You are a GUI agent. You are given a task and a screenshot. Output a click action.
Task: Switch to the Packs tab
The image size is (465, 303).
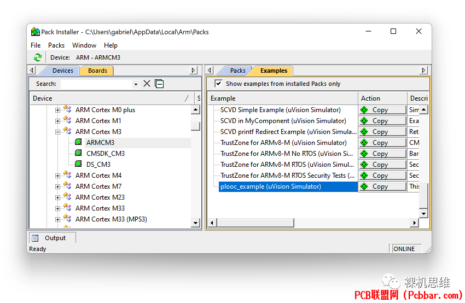pyautogui.click(x=237, y=71)
